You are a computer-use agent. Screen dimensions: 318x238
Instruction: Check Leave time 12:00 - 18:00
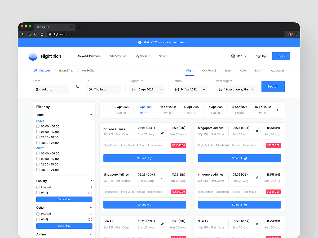point(38,137)
